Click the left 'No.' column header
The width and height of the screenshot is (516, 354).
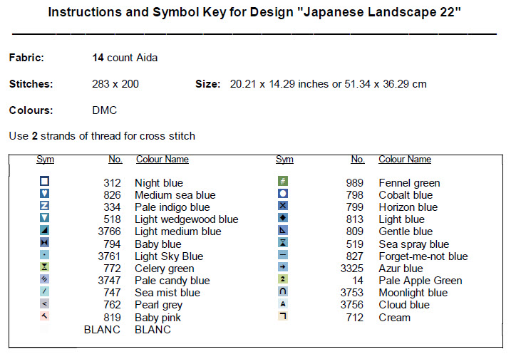pos(115,160)
